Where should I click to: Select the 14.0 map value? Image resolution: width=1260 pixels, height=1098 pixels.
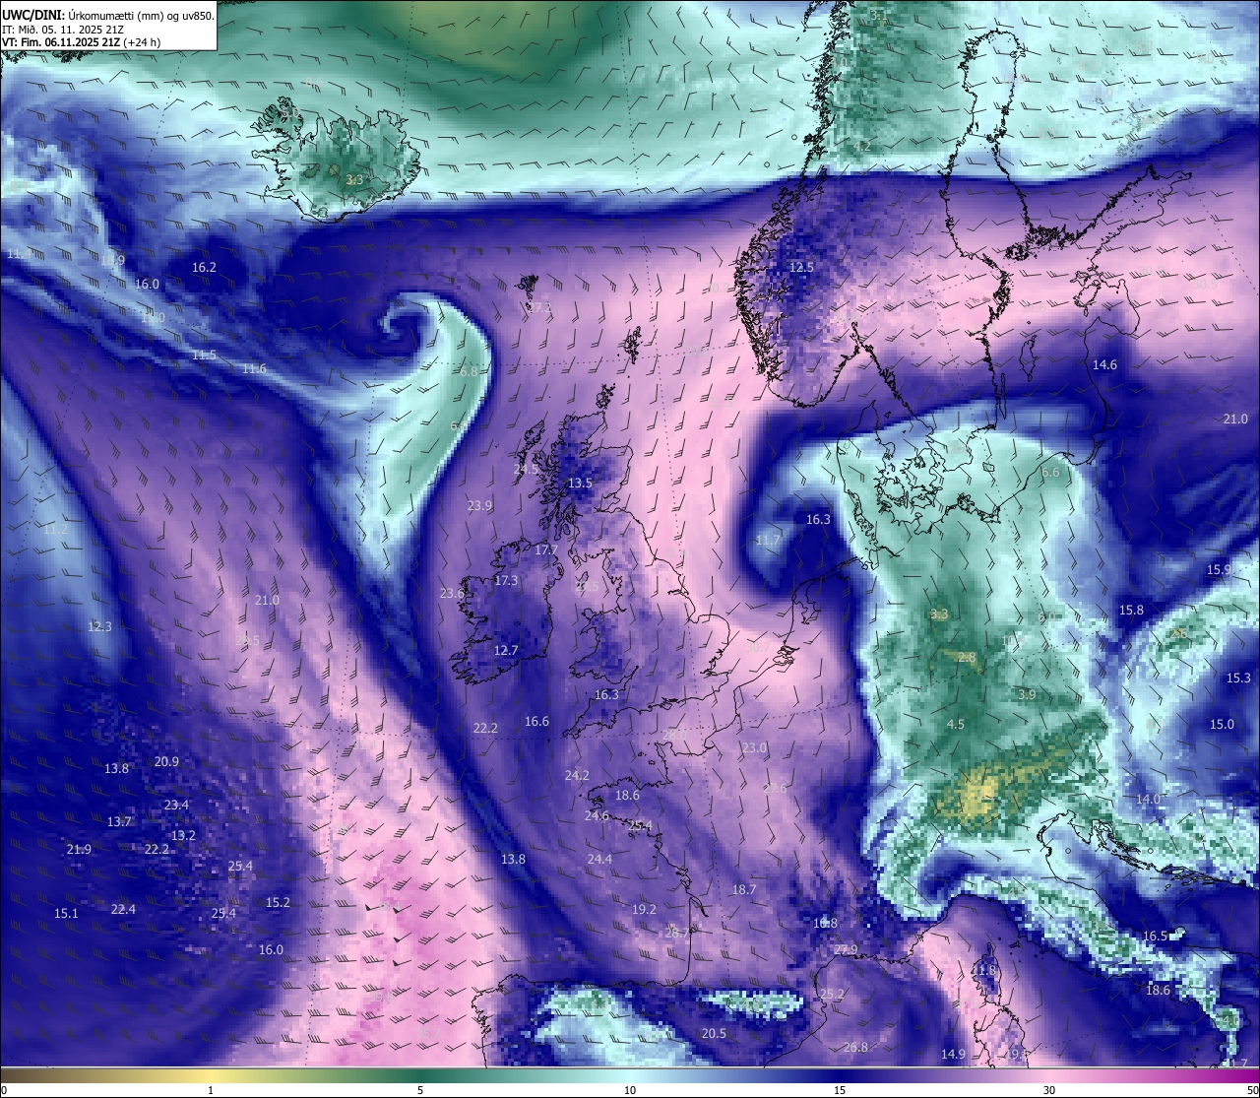1148,800
